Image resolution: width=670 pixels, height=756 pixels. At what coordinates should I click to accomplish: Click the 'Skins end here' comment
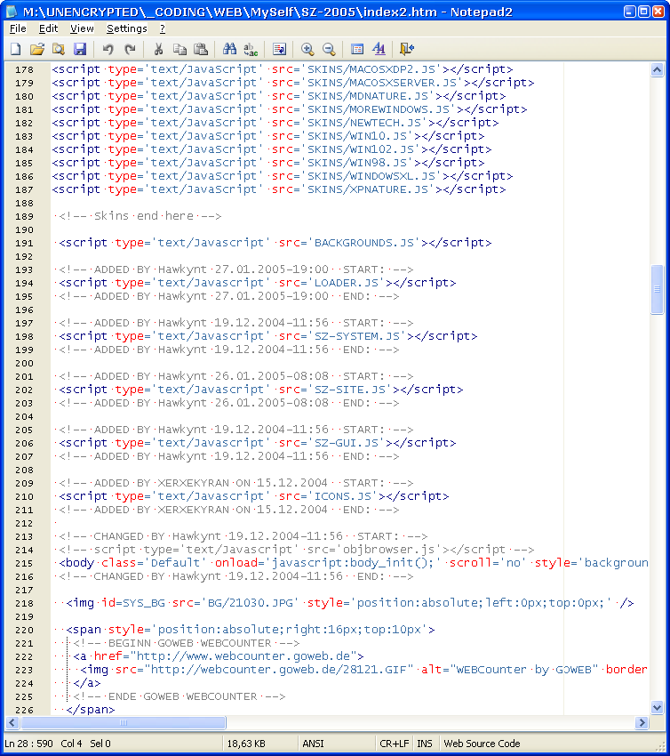(x=140, y=216)
